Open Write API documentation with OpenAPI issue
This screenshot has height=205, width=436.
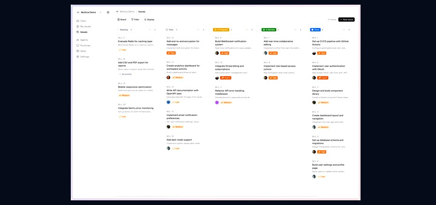[182, 92]
